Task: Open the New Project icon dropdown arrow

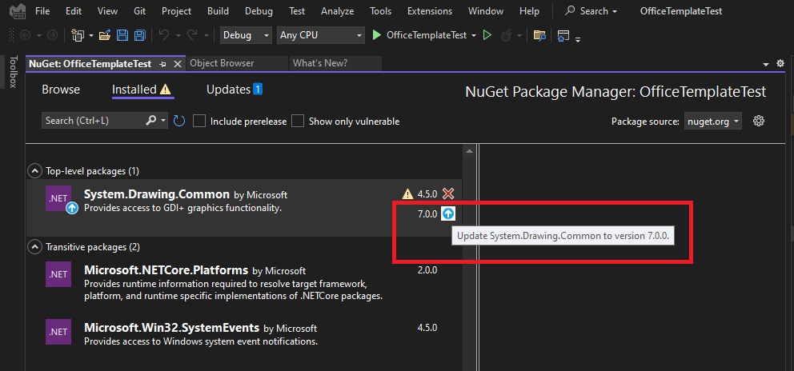Action: (x=91, y=35)
